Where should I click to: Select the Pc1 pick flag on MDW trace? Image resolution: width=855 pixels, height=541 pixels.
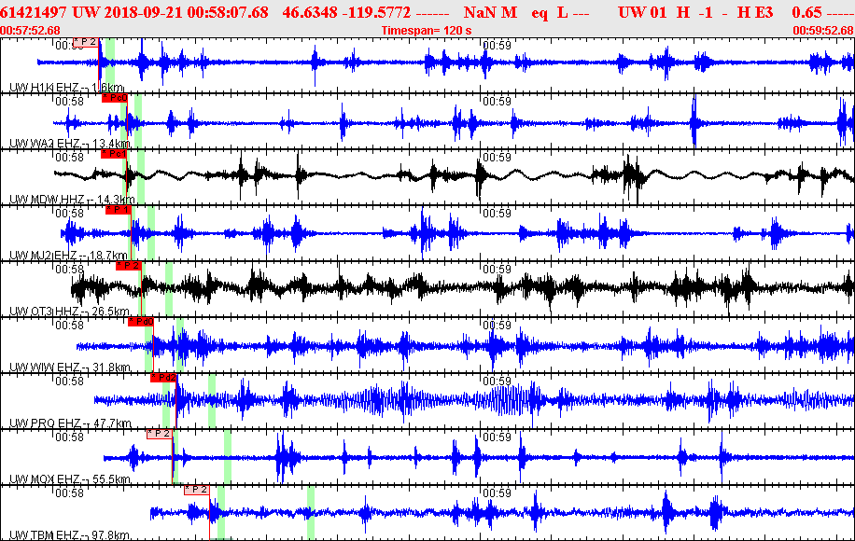(x=114, y=154)
